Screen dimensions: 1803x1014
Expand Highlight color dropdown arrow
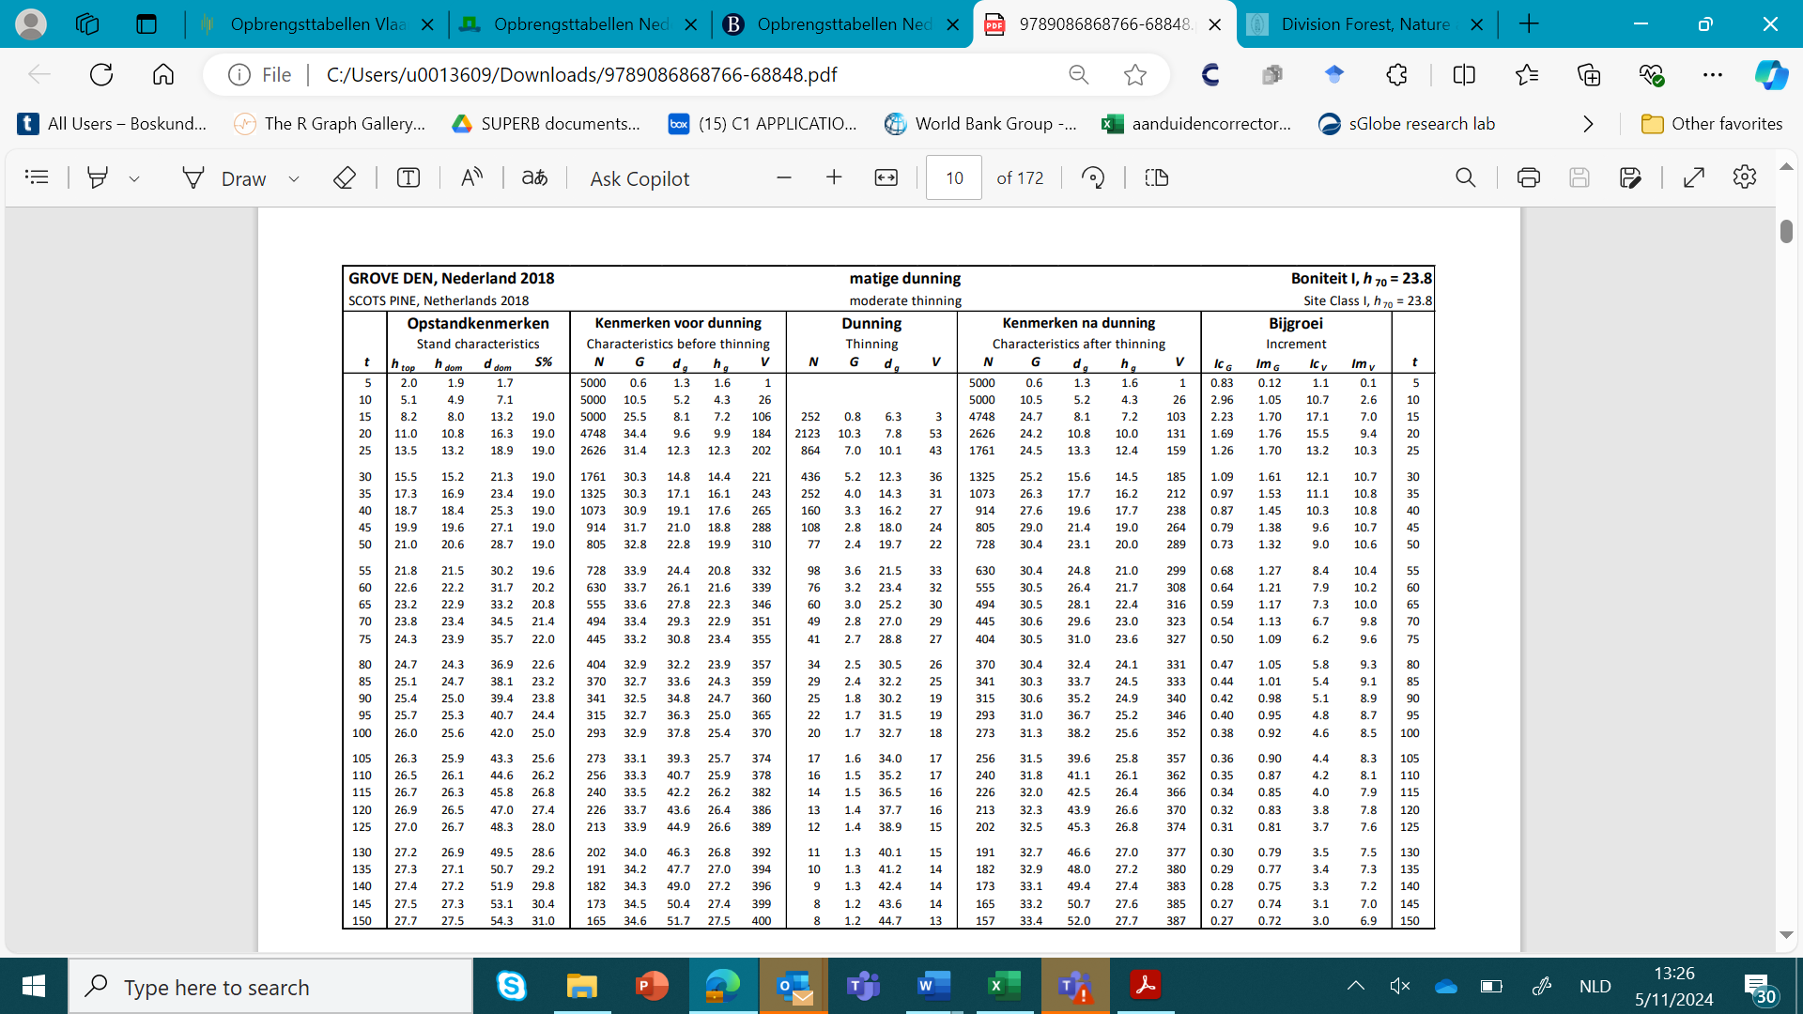pos(134,178)
